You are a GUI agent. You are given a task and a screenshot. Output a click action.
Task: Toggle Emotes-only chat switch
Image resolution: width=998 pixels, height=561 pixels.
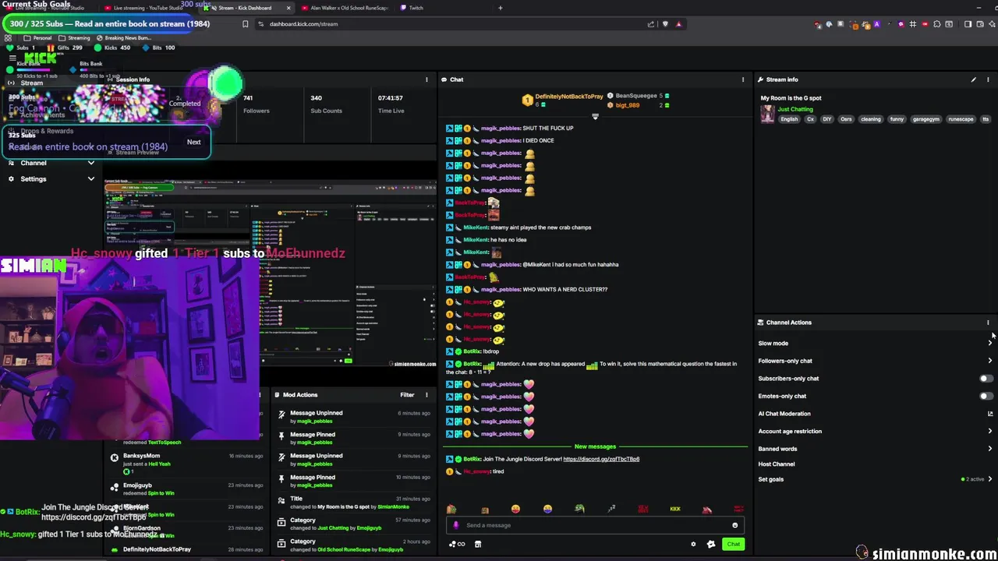(x=986, y=396)
